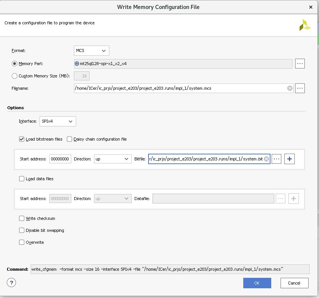Image resolution: width=319 pixels, height=298 pixels.
Task: Open bitfile Direction dropdown
Action: [113, 159]
